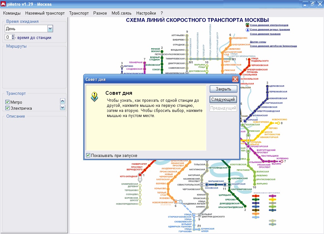Open Схема движения автобусов Зеленограда link
The width and height of the screenshot is (324, 234).
(273, 46)
